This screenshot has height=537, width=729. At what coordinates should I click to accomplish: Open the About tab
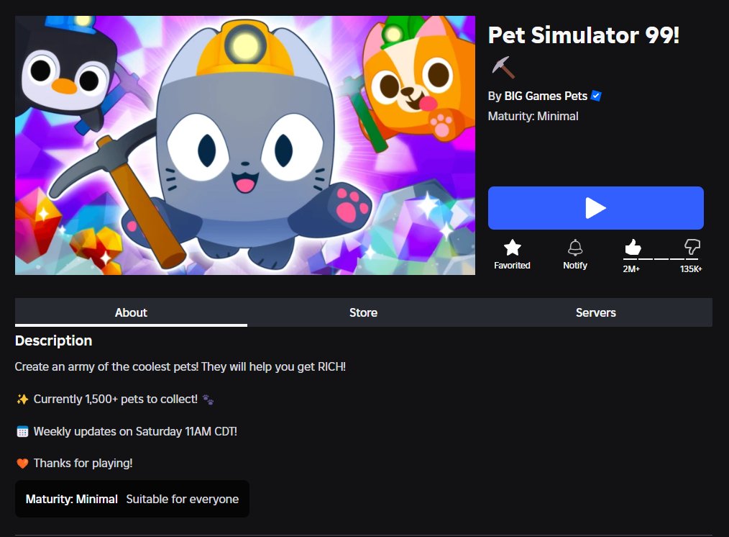(131, 312)
